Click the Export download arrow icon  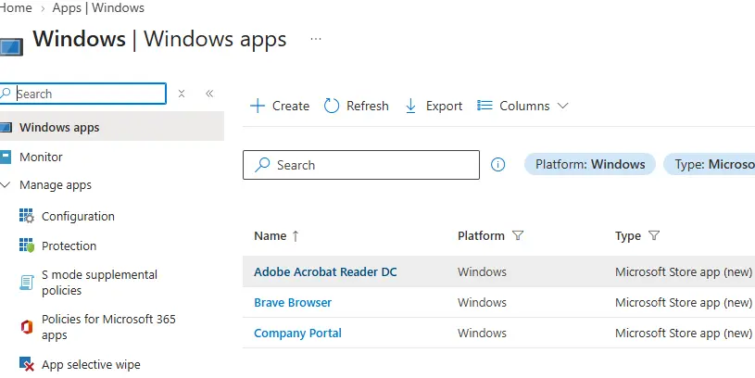pyautogui.click(x=410, y=106)
